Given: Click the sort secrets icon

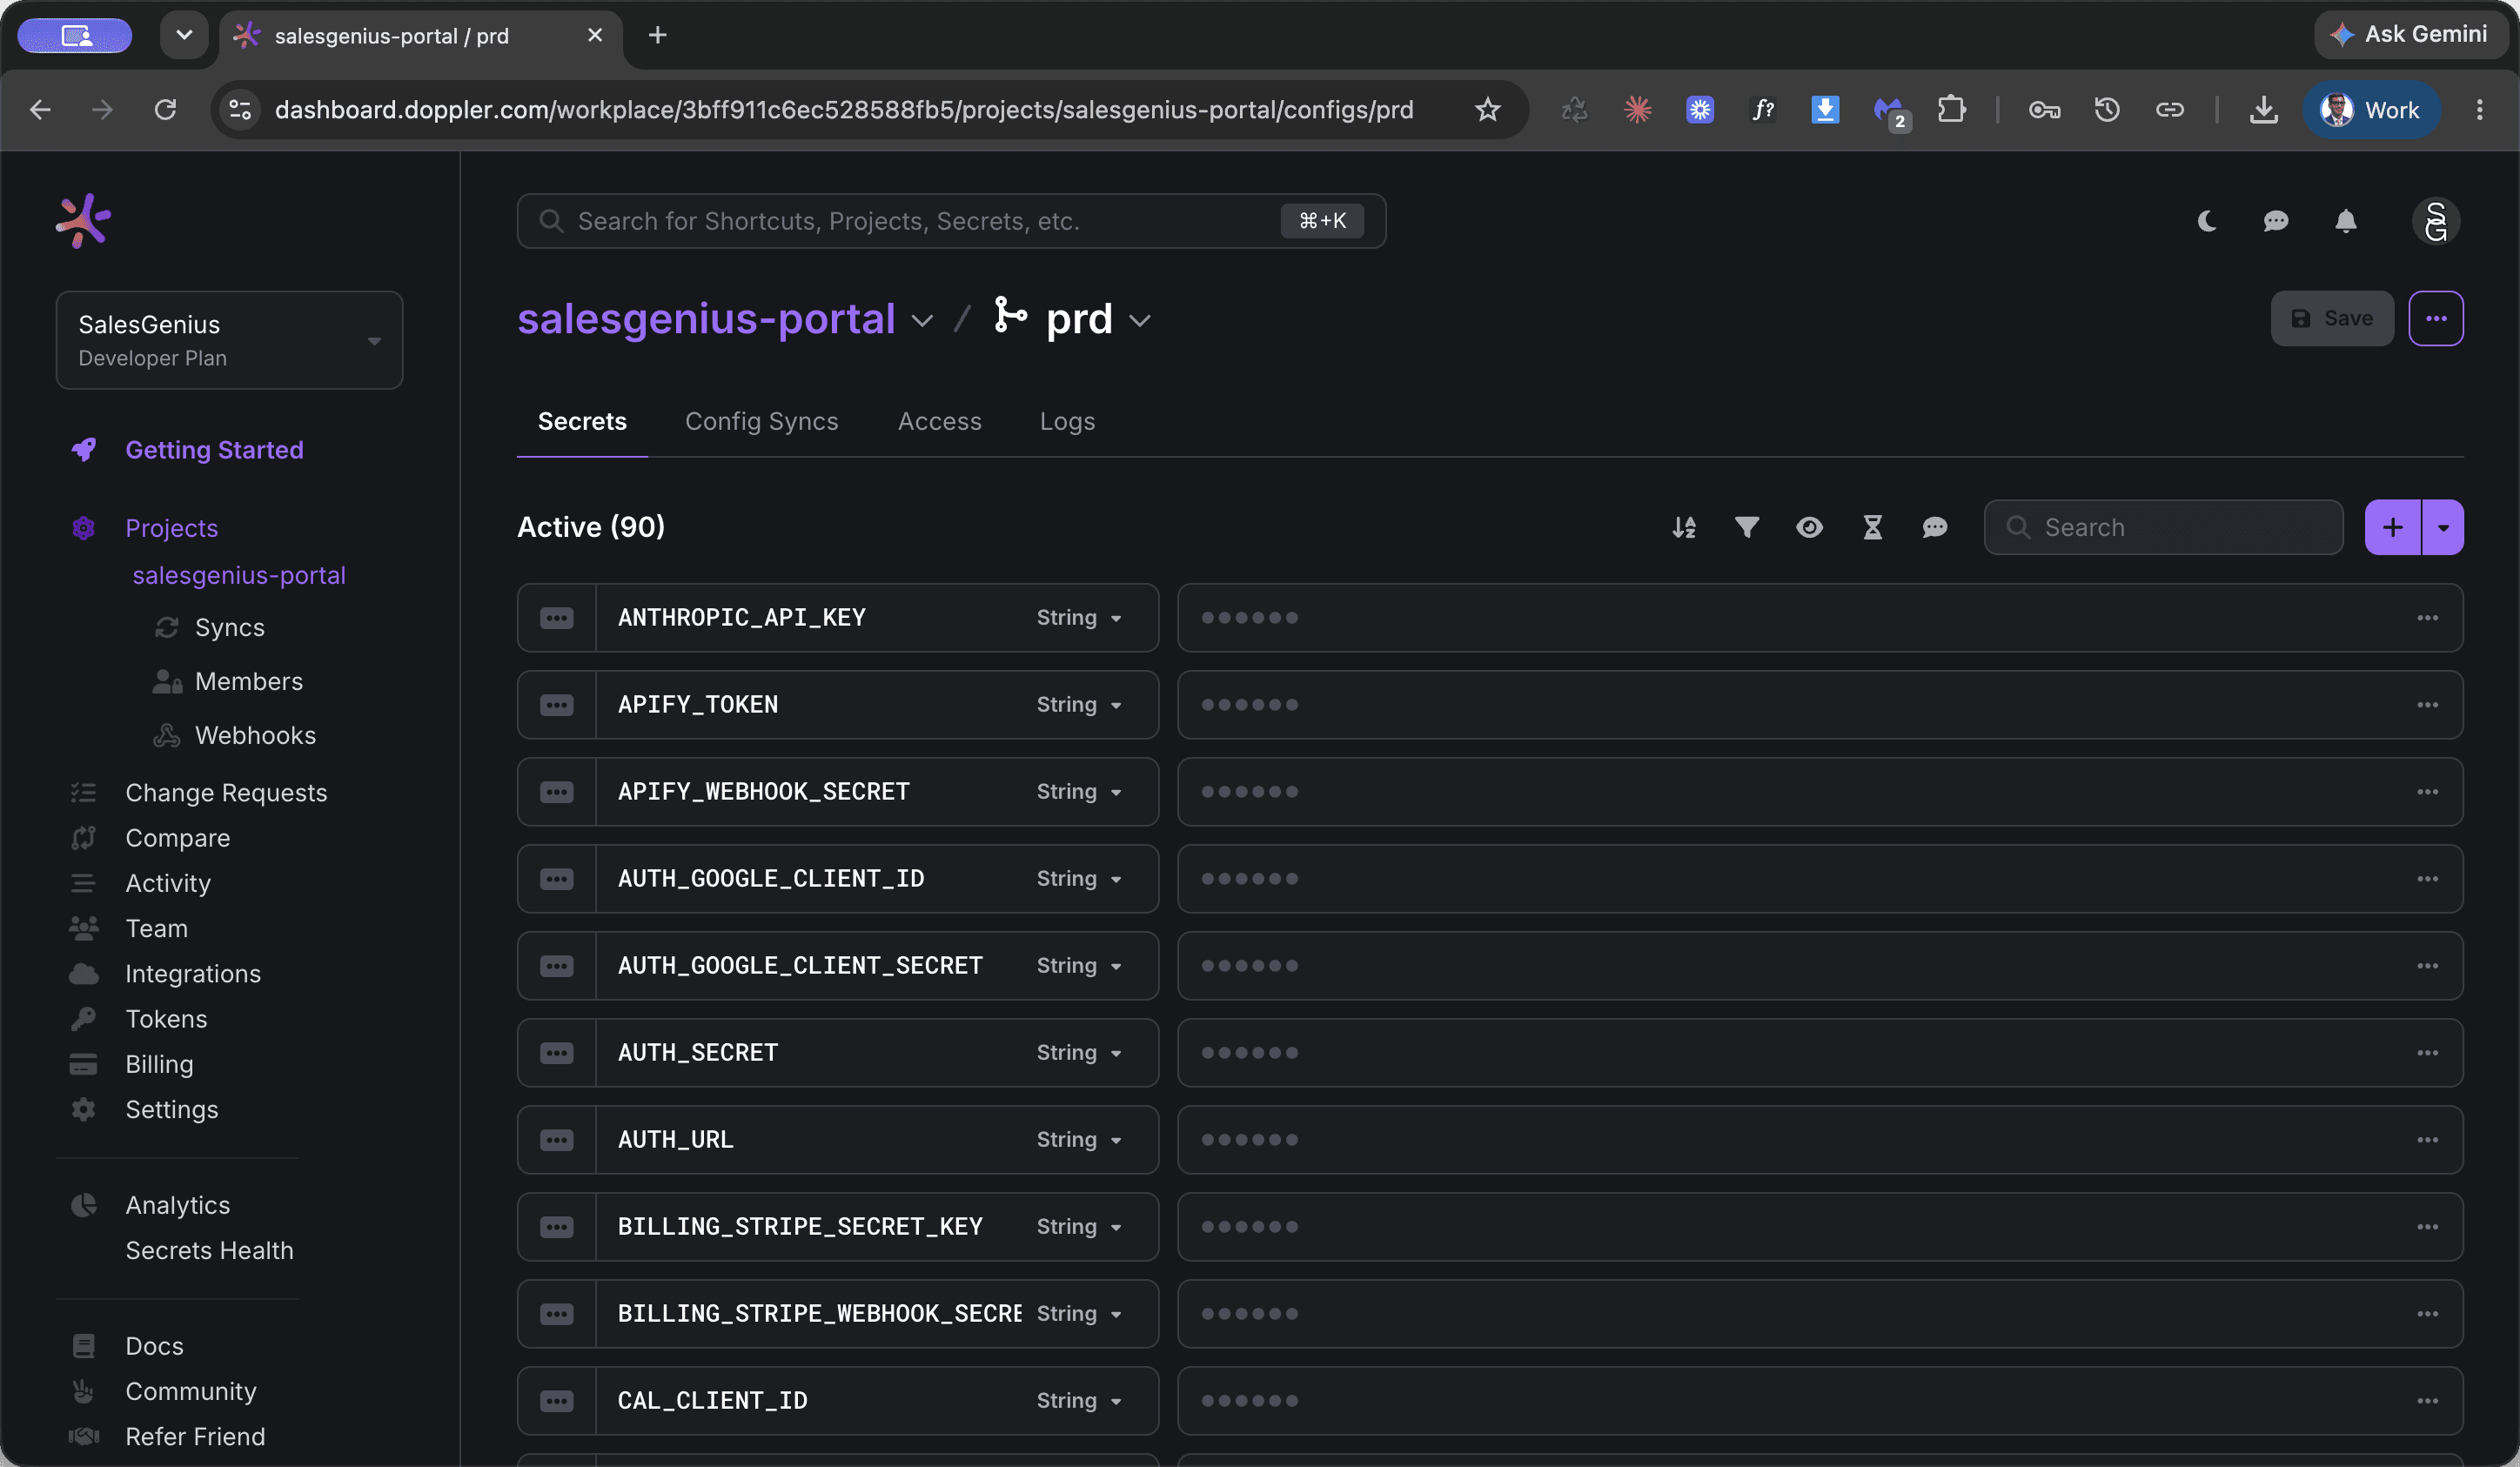Looking at the screenshot, I should click(x=1684, y=527).
